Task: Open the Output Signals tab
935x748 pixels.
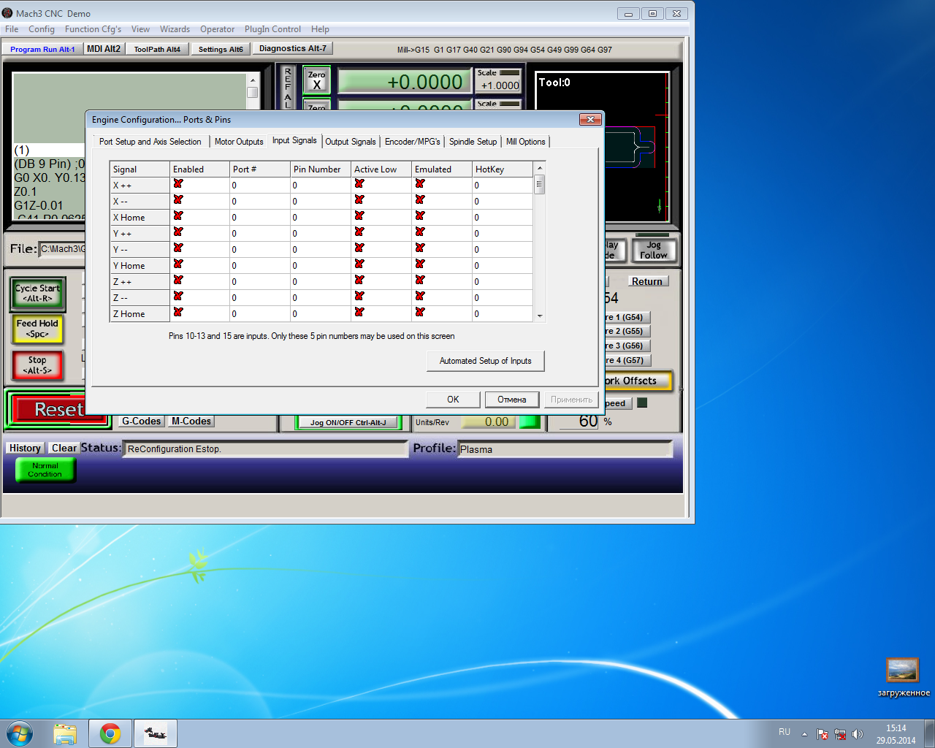Action: point(351,142)
